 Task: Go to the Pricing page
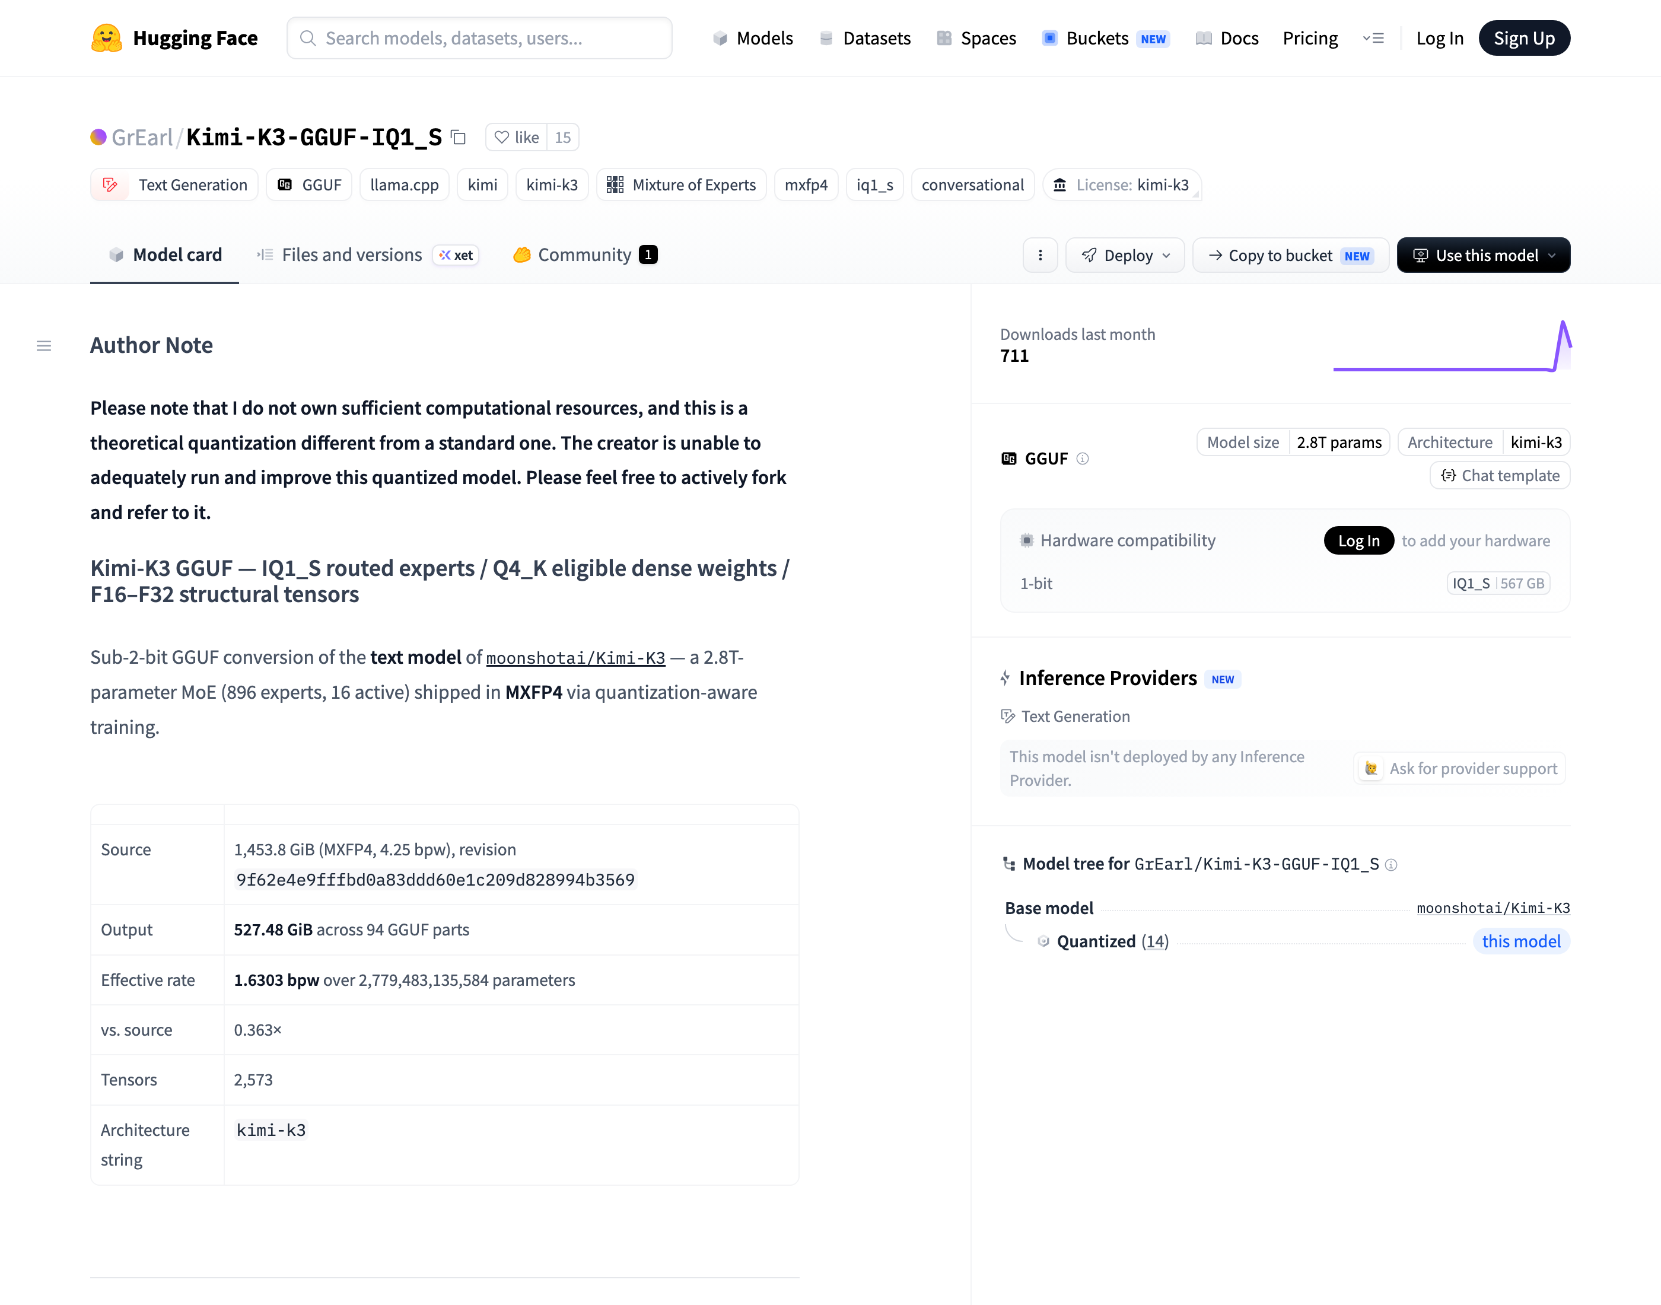pyautogui.click(x=1310, y=38)
